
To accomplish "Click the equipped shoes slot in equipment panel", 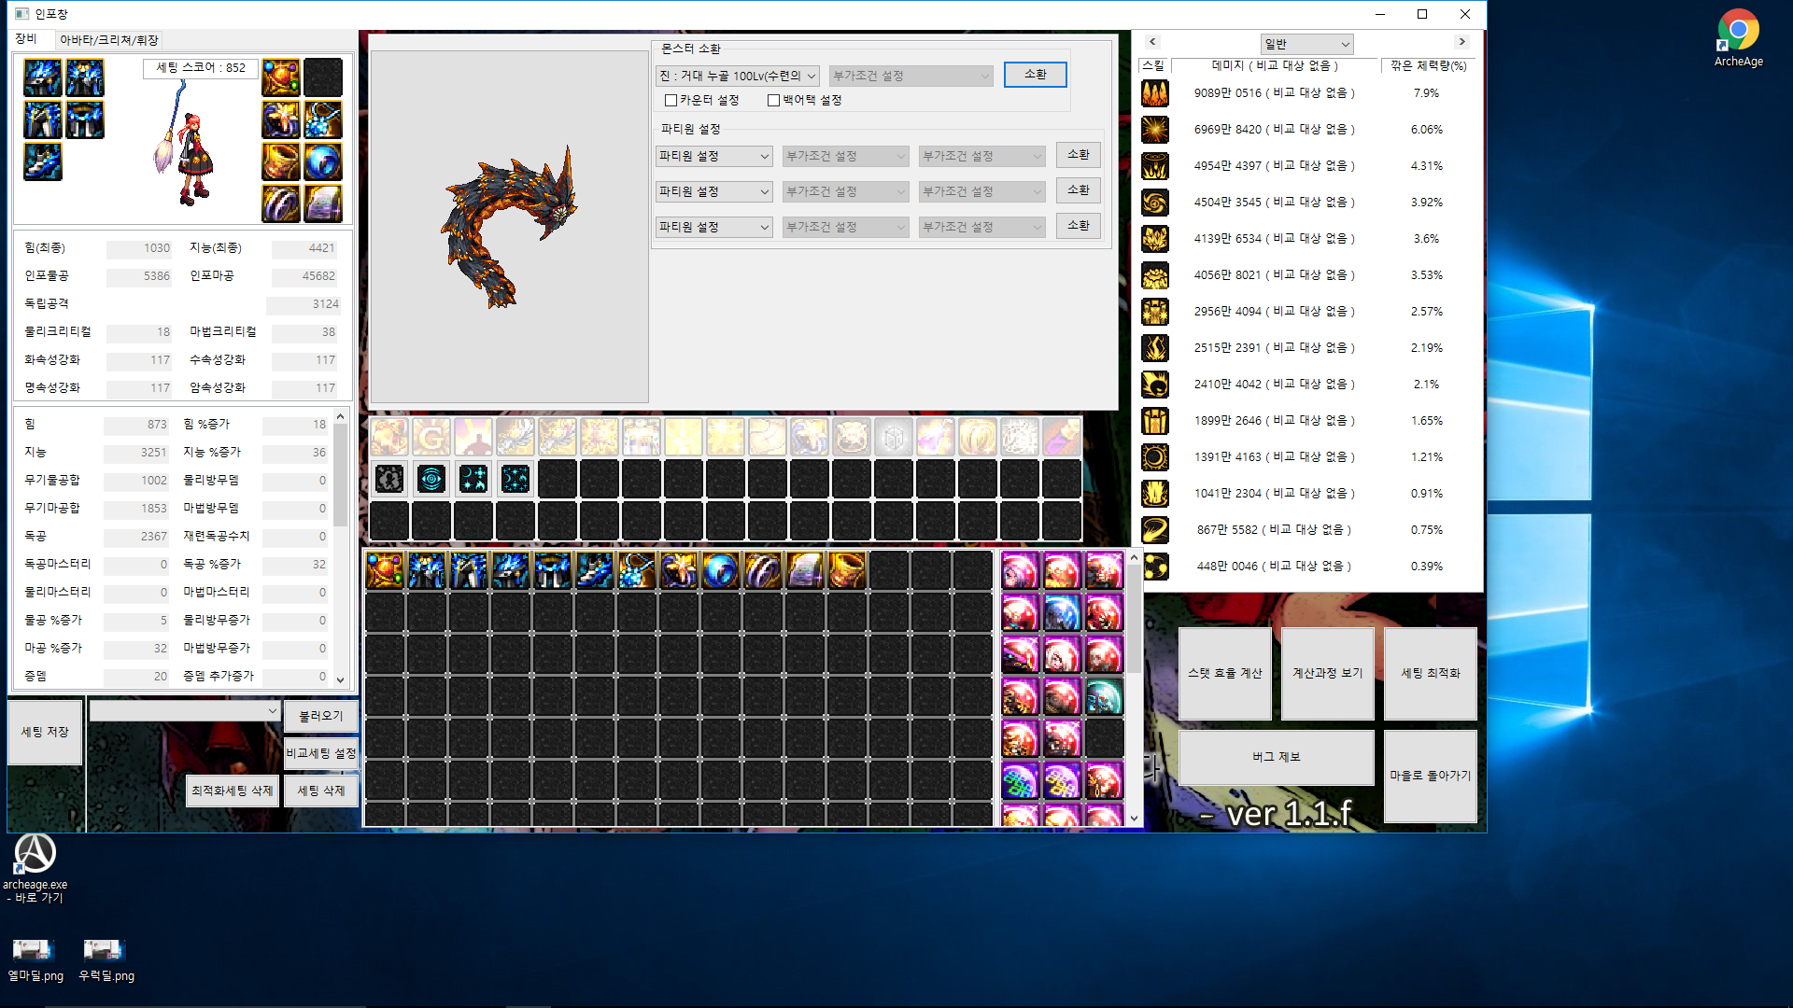I will pos(43,161).
